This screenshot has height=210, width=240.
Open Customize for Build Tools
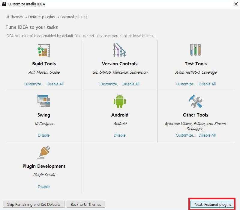[x=34, y=84]
